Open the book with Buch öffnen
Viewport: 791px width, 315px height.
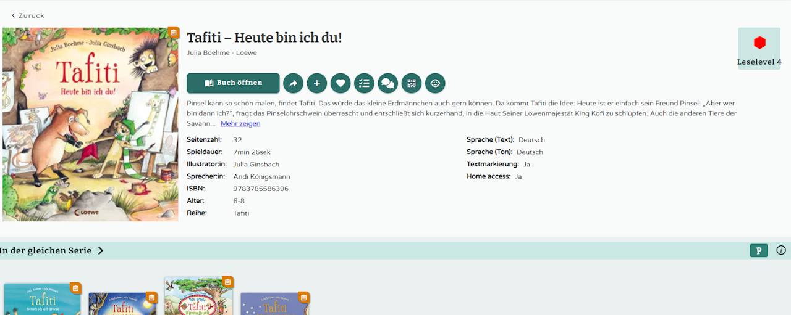233,83
